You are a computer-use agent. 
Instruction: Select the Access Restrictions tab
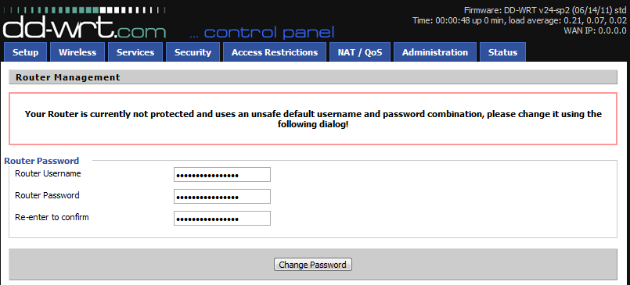pyautogui.click(x=275, y=52)
